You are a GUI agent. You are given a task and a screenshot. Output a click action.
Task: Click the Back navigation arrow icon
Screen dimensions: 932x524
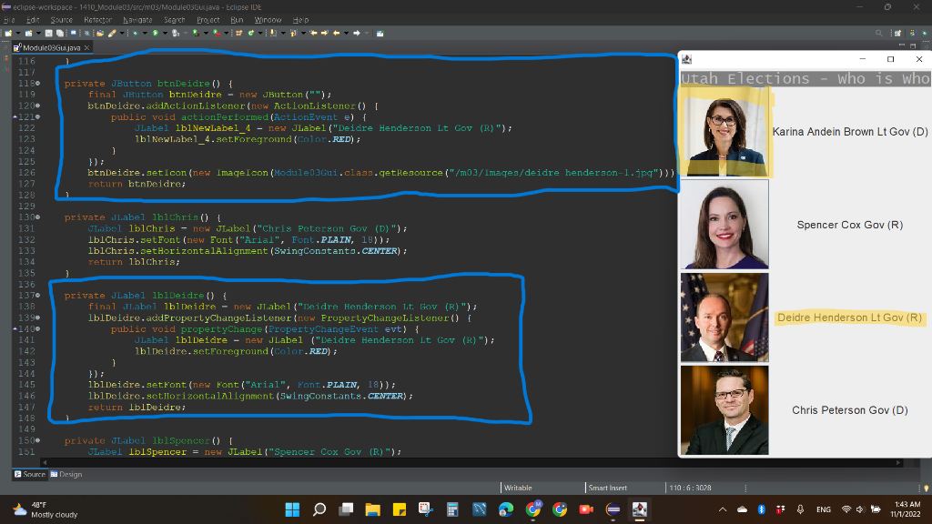point(336,33)
